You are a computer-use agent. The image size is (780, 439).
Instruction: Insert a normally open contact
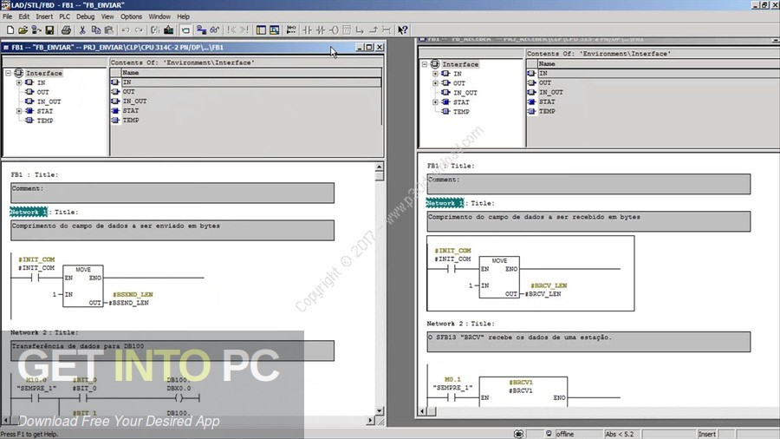pos(308,30)
